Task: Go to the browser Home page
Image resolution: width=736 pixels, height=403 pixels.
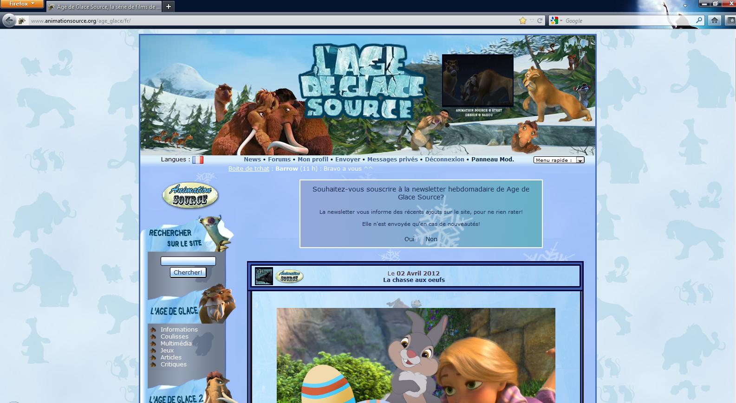Action: [x=715, y=20]
